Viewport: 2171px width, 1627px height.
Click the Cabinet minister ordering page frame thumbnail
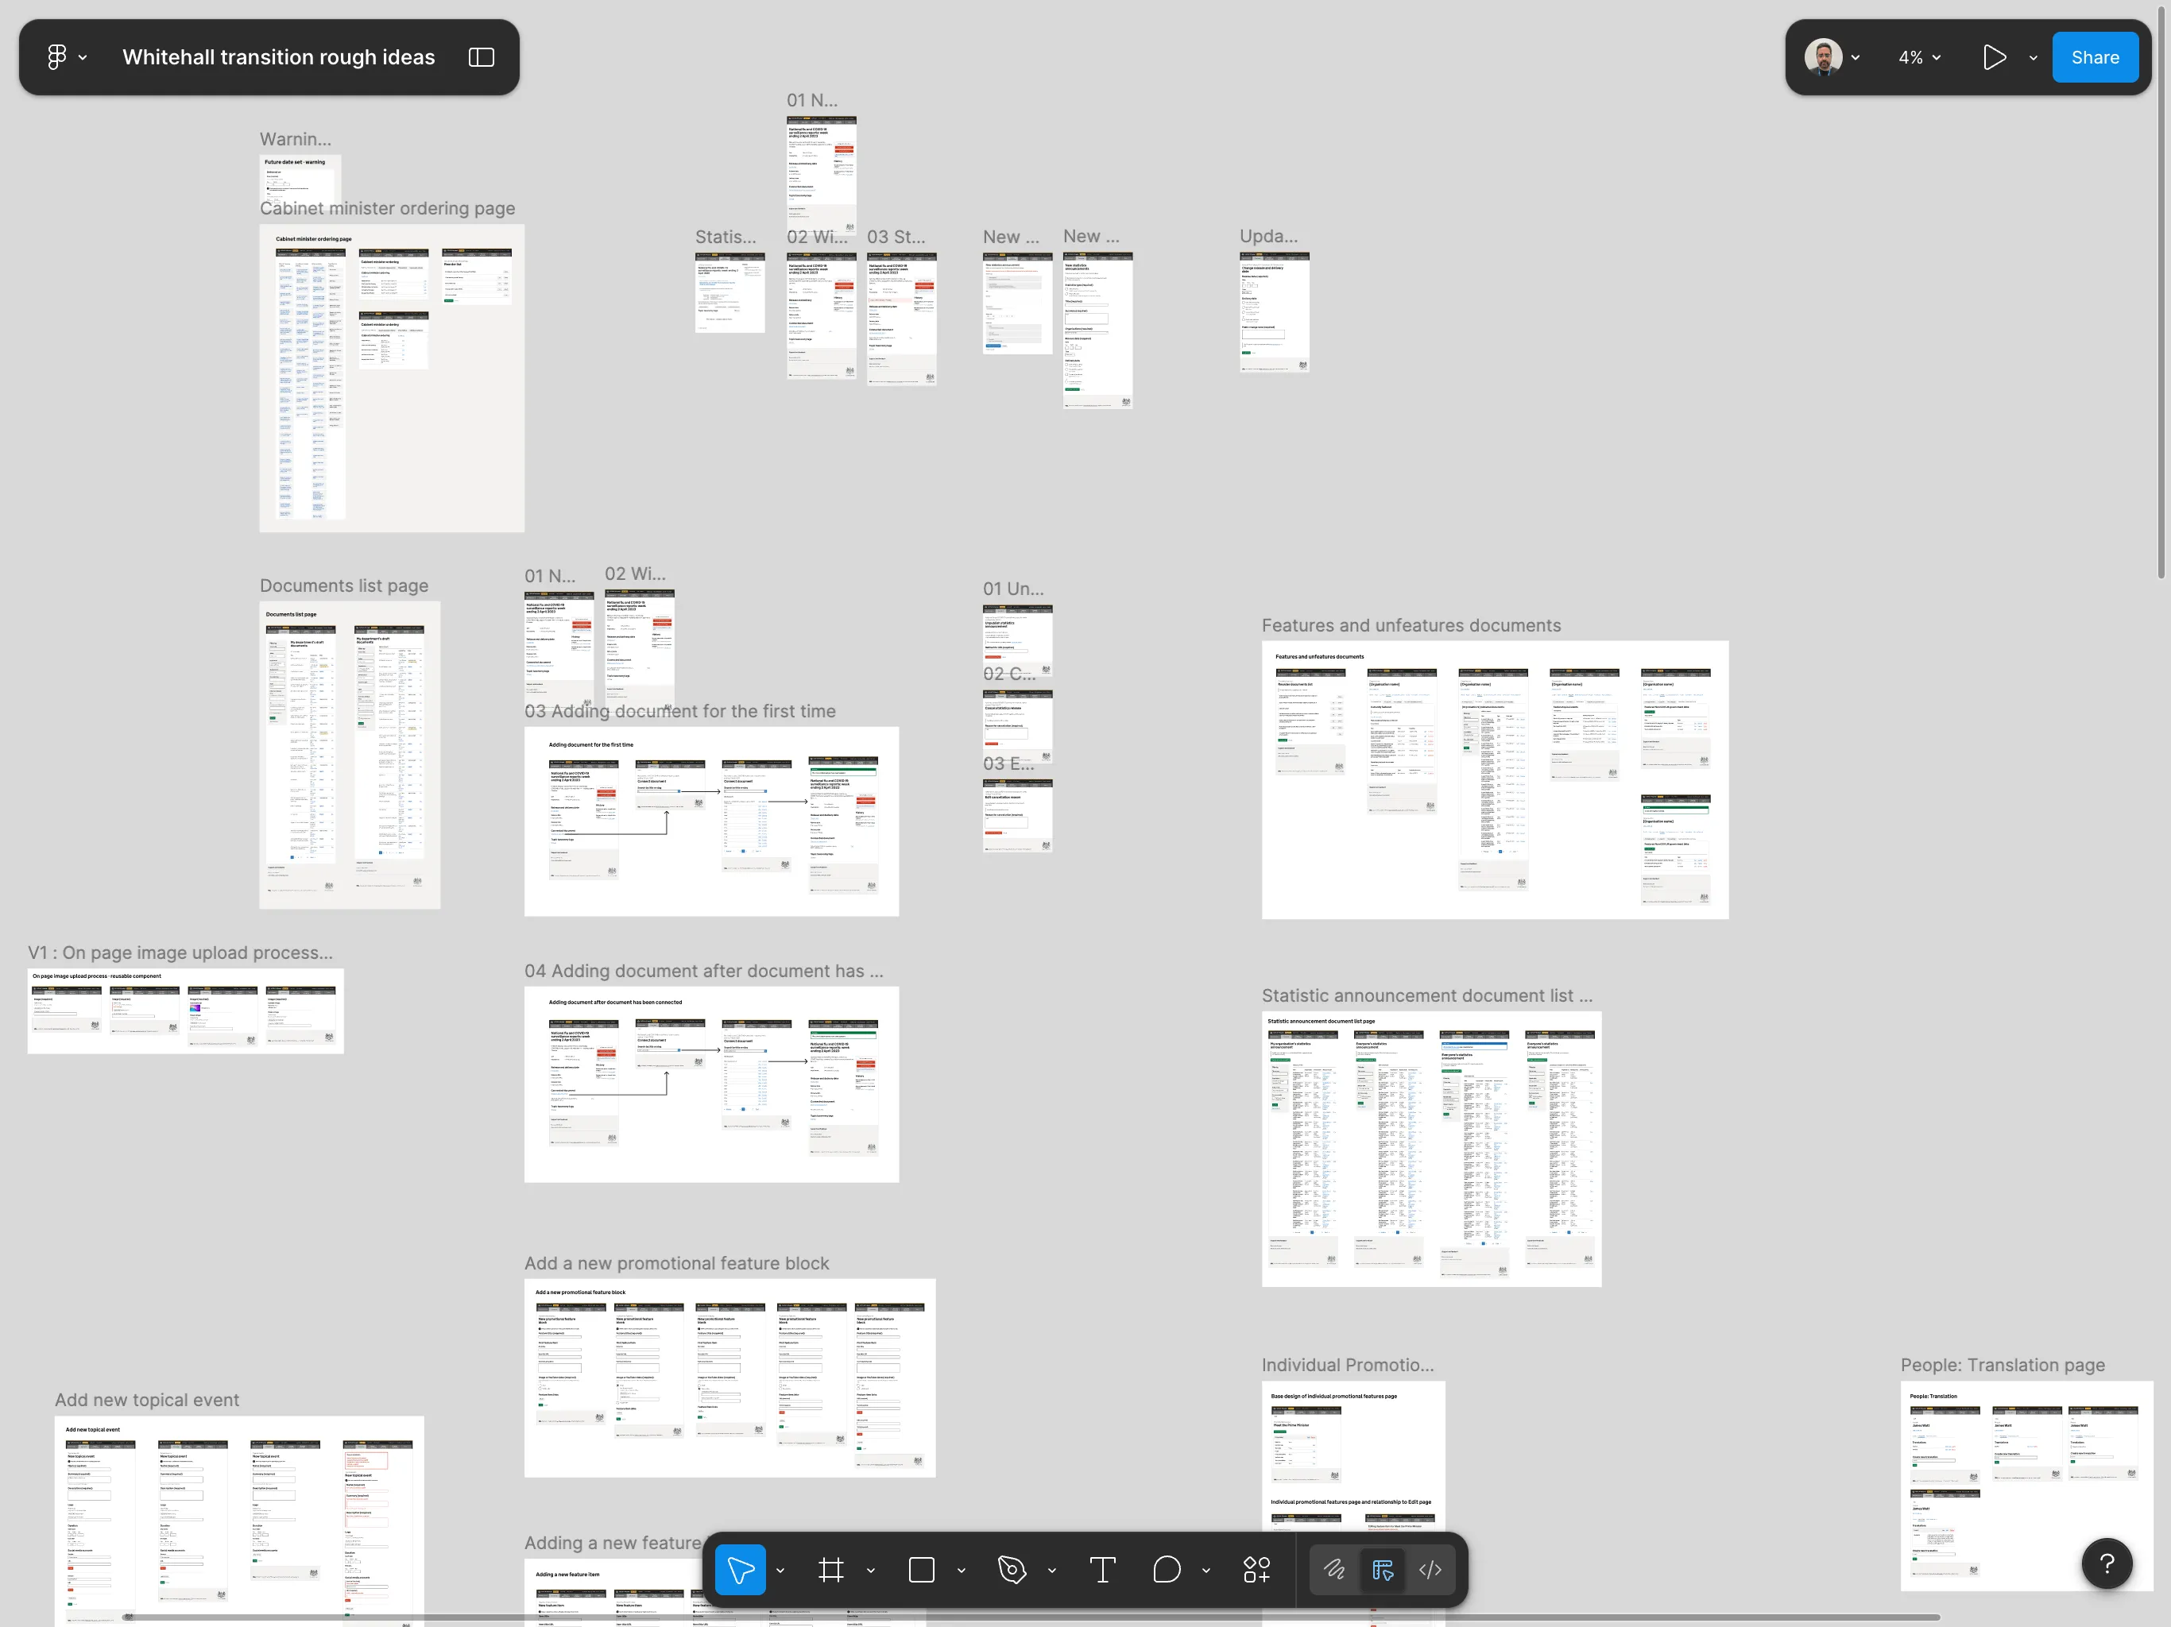tap(392, 378)
